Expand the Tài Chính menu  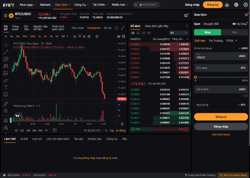pyautogui.click(x=100, y=5)
